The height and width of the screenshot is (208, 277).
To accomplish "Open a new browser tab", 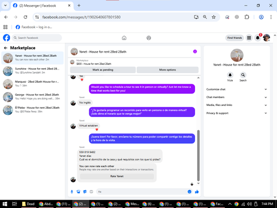I will pos(79,6).
